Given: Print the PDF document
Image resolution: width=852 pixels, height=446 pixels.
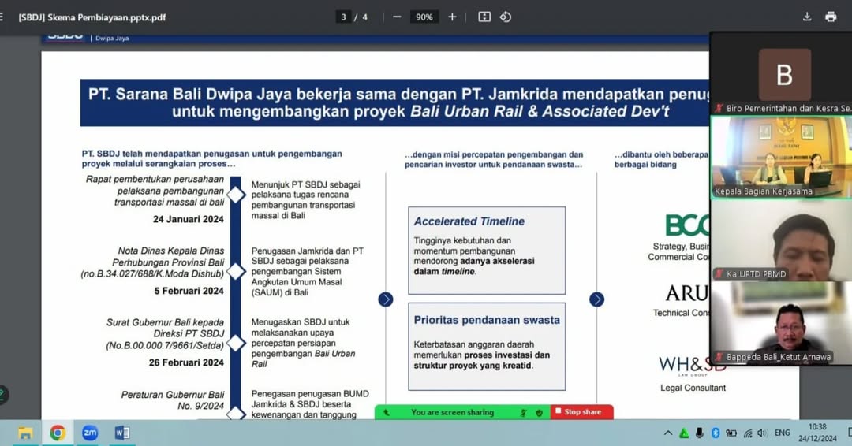Looking at the screenshot, I should (x=831, y=17).
